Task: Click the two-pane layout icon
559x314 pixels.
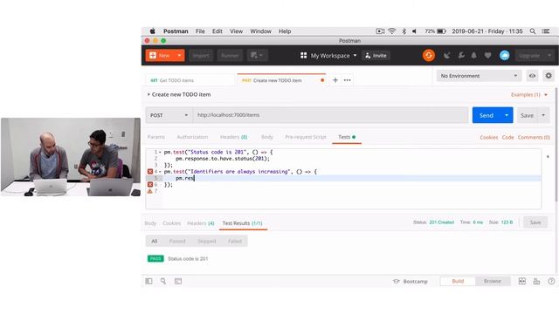Action: [x=522, y=281]
